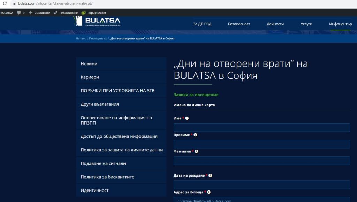Open the Инфоцентър menu

click(340, 24)
